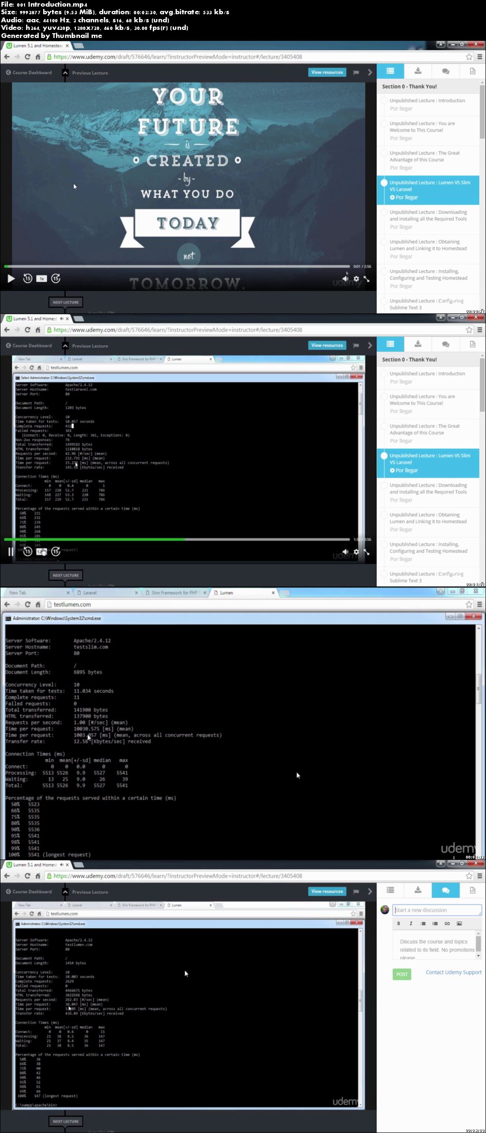Click bookmark star in the fullscreen testslim frame

(469, 604)
